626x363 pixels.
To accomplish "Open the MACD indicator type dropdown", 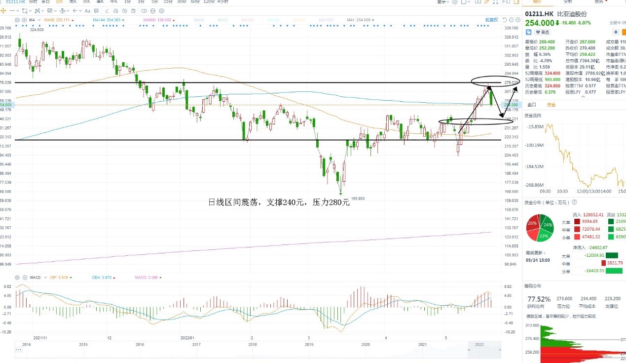I will (x=45, y=278).
